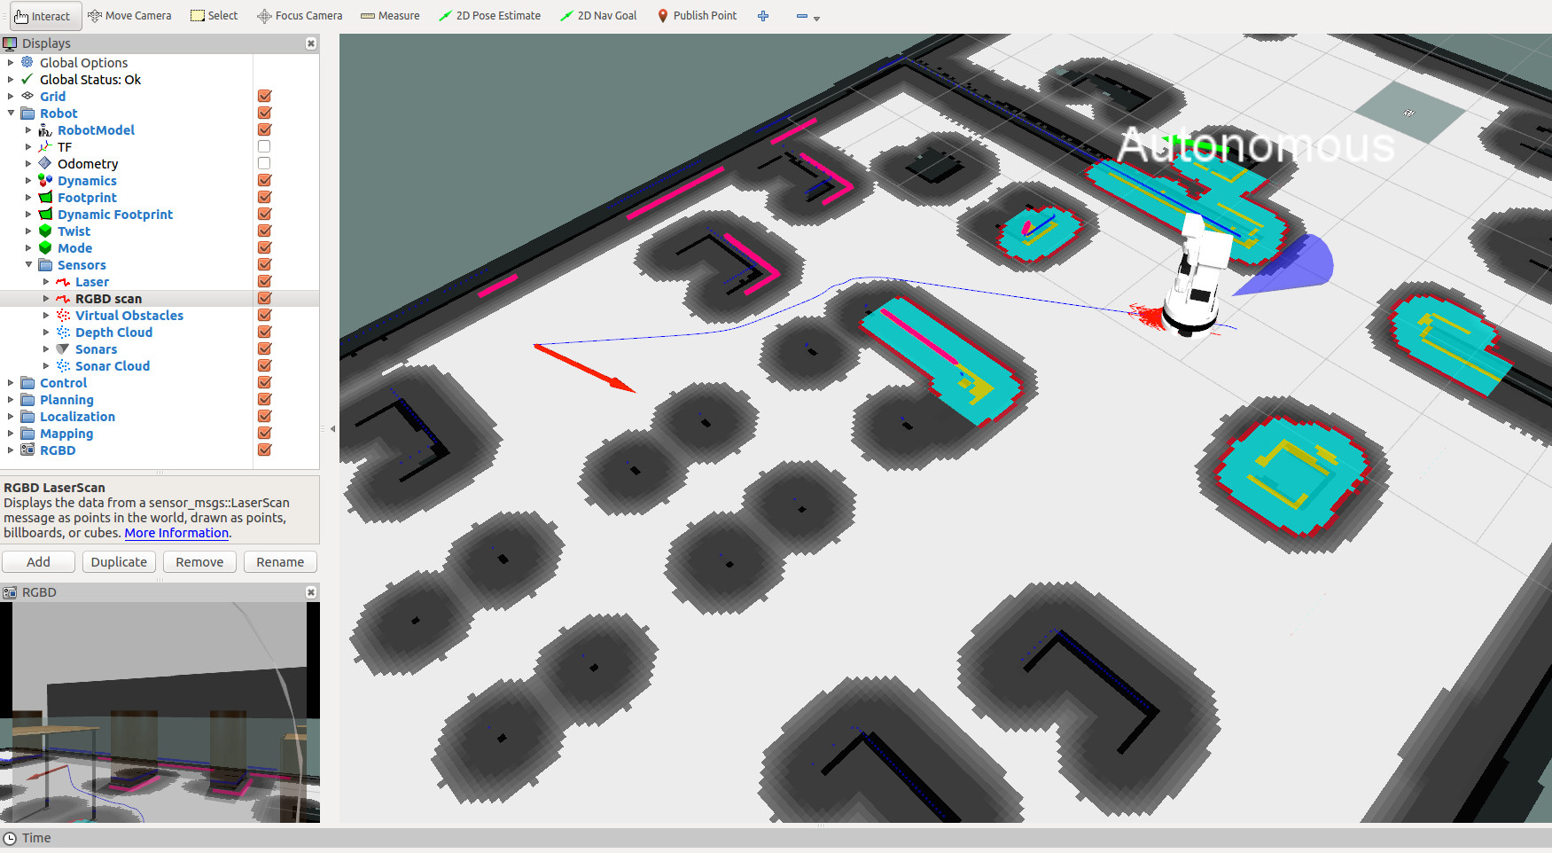Enable the TF display checkbox
The height and width of the screenshot is (853, 1552).
(264, 147)
